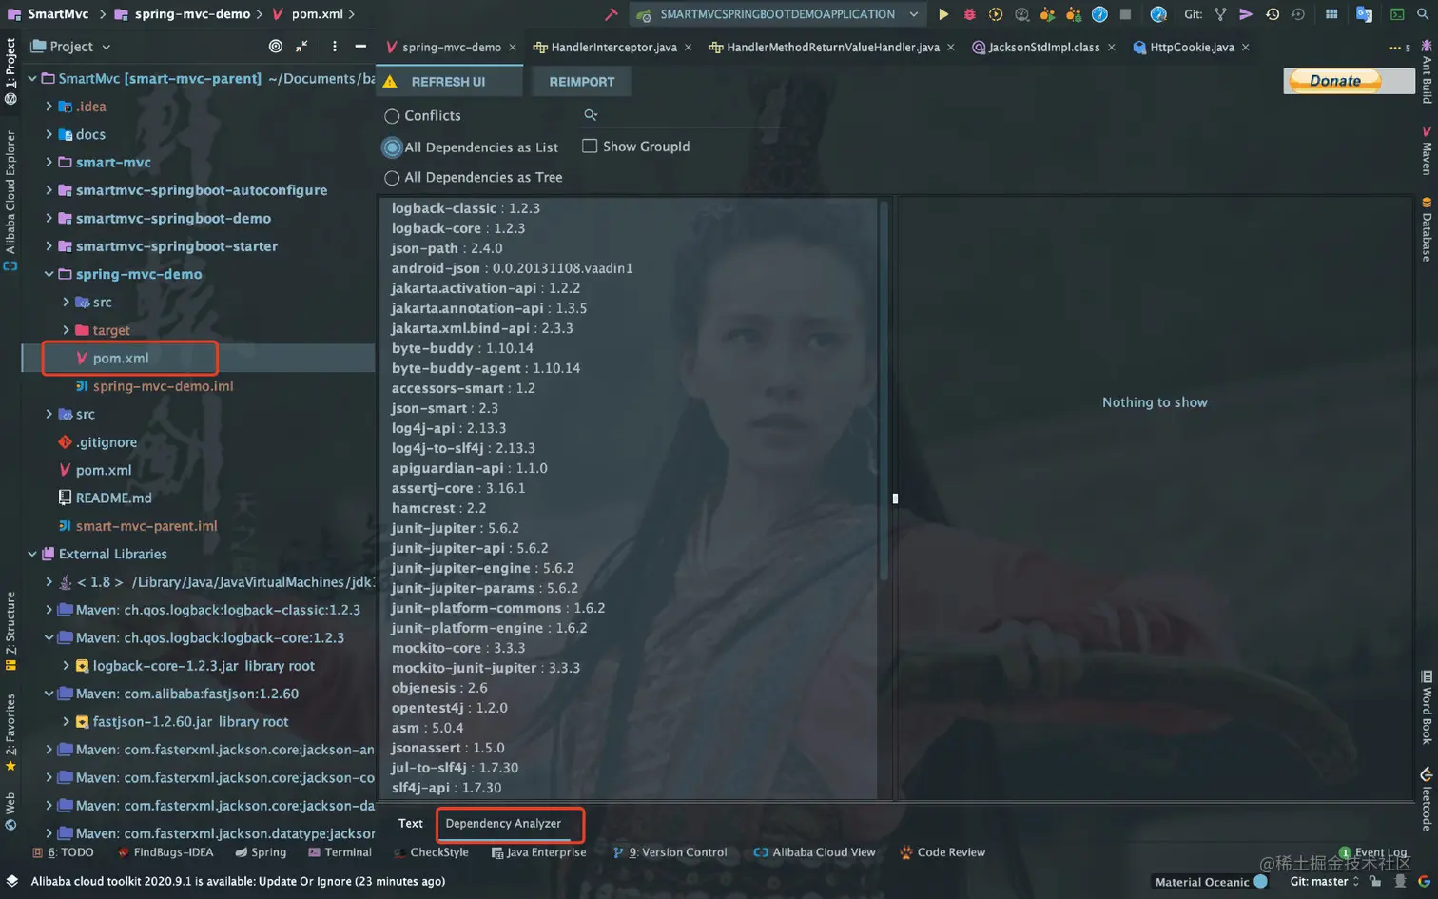
Task: Click the Build hammer icon
Action: click(x=611, y=14)
